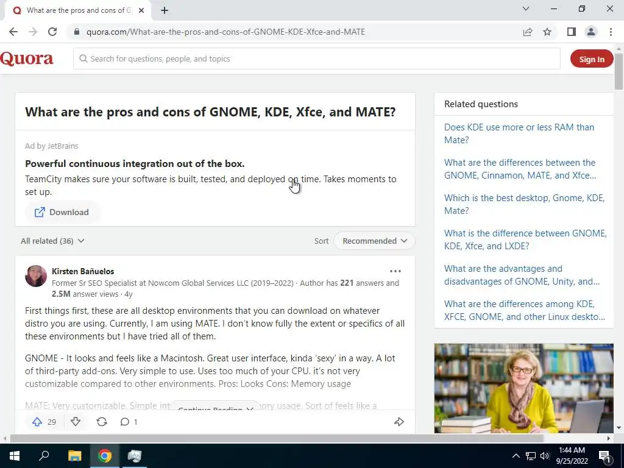Open the Chrome profile icon
Image resolution: width=624 pixels, height=468 pixels.
pyautogui.click(x=591, y=32)
